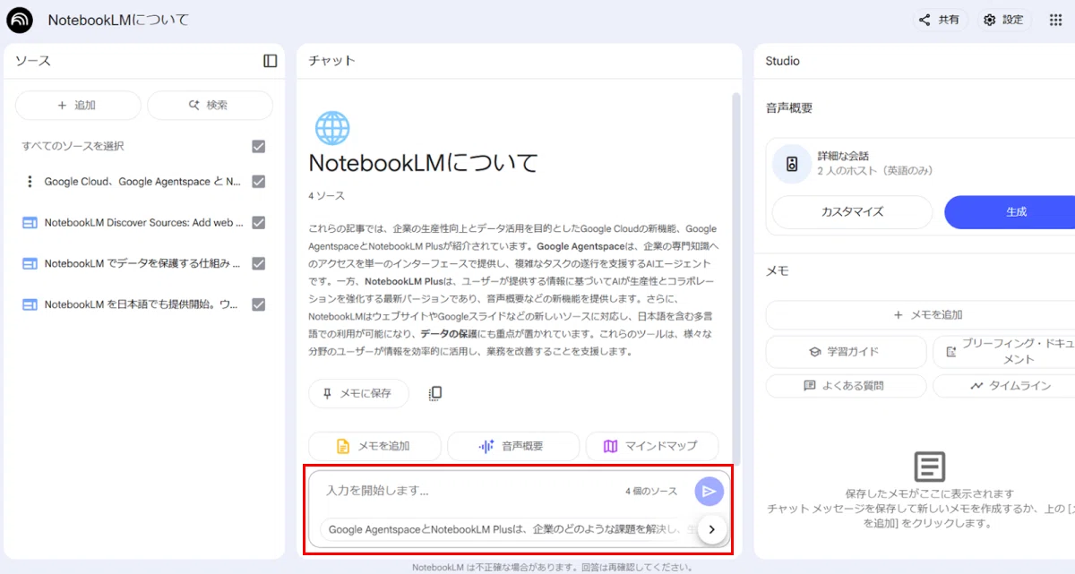Click 追加 to add a source
The height and width of the screenshot is (574, 1075).
pyautogui.click(x=78, y=105)
